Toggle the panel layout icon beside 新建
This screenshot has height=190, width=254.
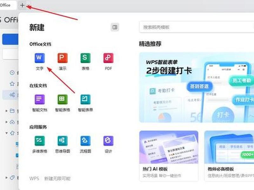coord(115,27)
